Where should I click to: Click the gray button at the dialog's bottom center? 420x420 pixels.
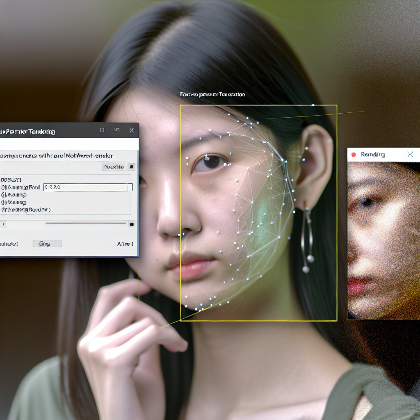[x=47, y=244]
